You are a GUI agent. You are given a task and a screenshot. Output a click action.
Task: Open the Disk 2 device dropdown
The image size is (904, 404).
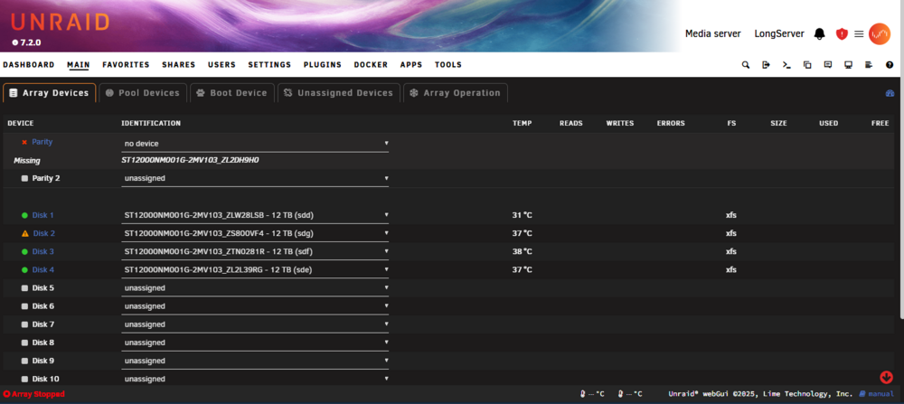pos(255,233)
